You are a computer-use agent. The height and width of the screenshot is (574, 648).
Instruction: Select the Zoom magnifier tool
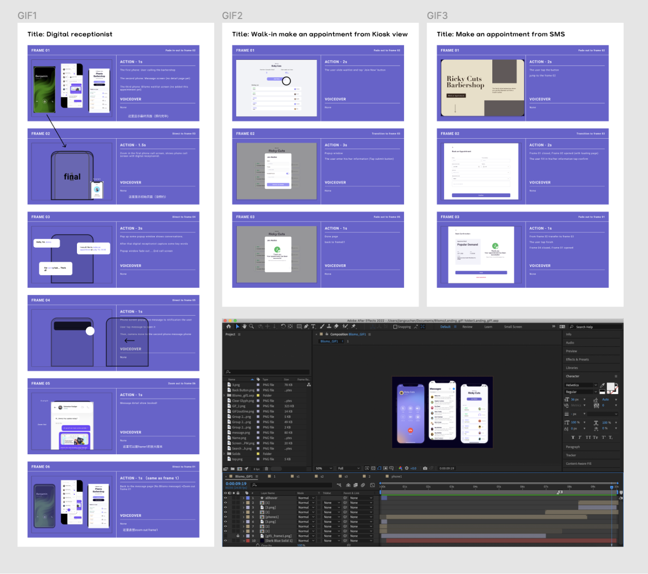pyautogui.click(x=252, y=326)
